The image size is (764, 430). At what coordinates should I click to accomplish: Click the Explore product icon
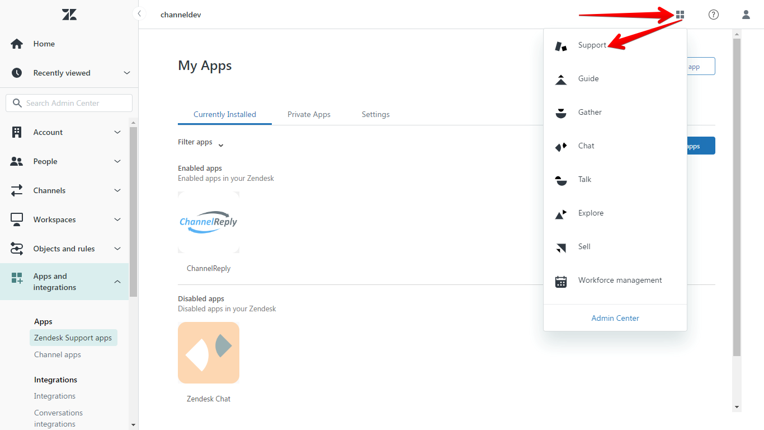(561, 214)
